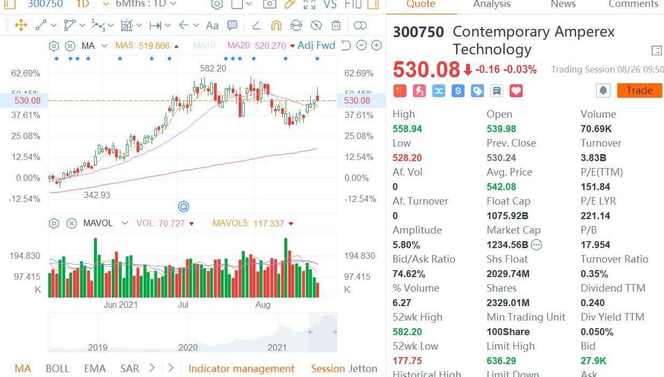Expand the wave pattern tool options arrow
The width and height of the screenshot is (664, 377).
click(x=111, y=25)
